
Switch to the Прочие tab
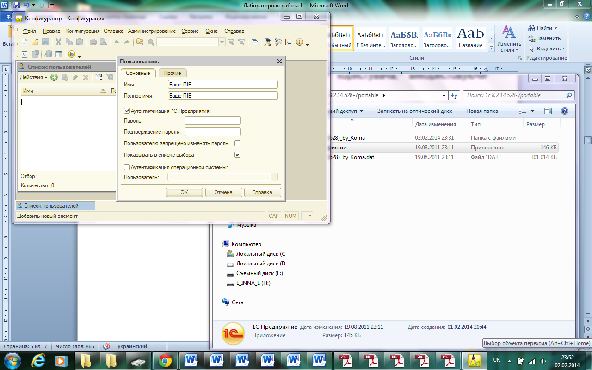tap(173, 73)
